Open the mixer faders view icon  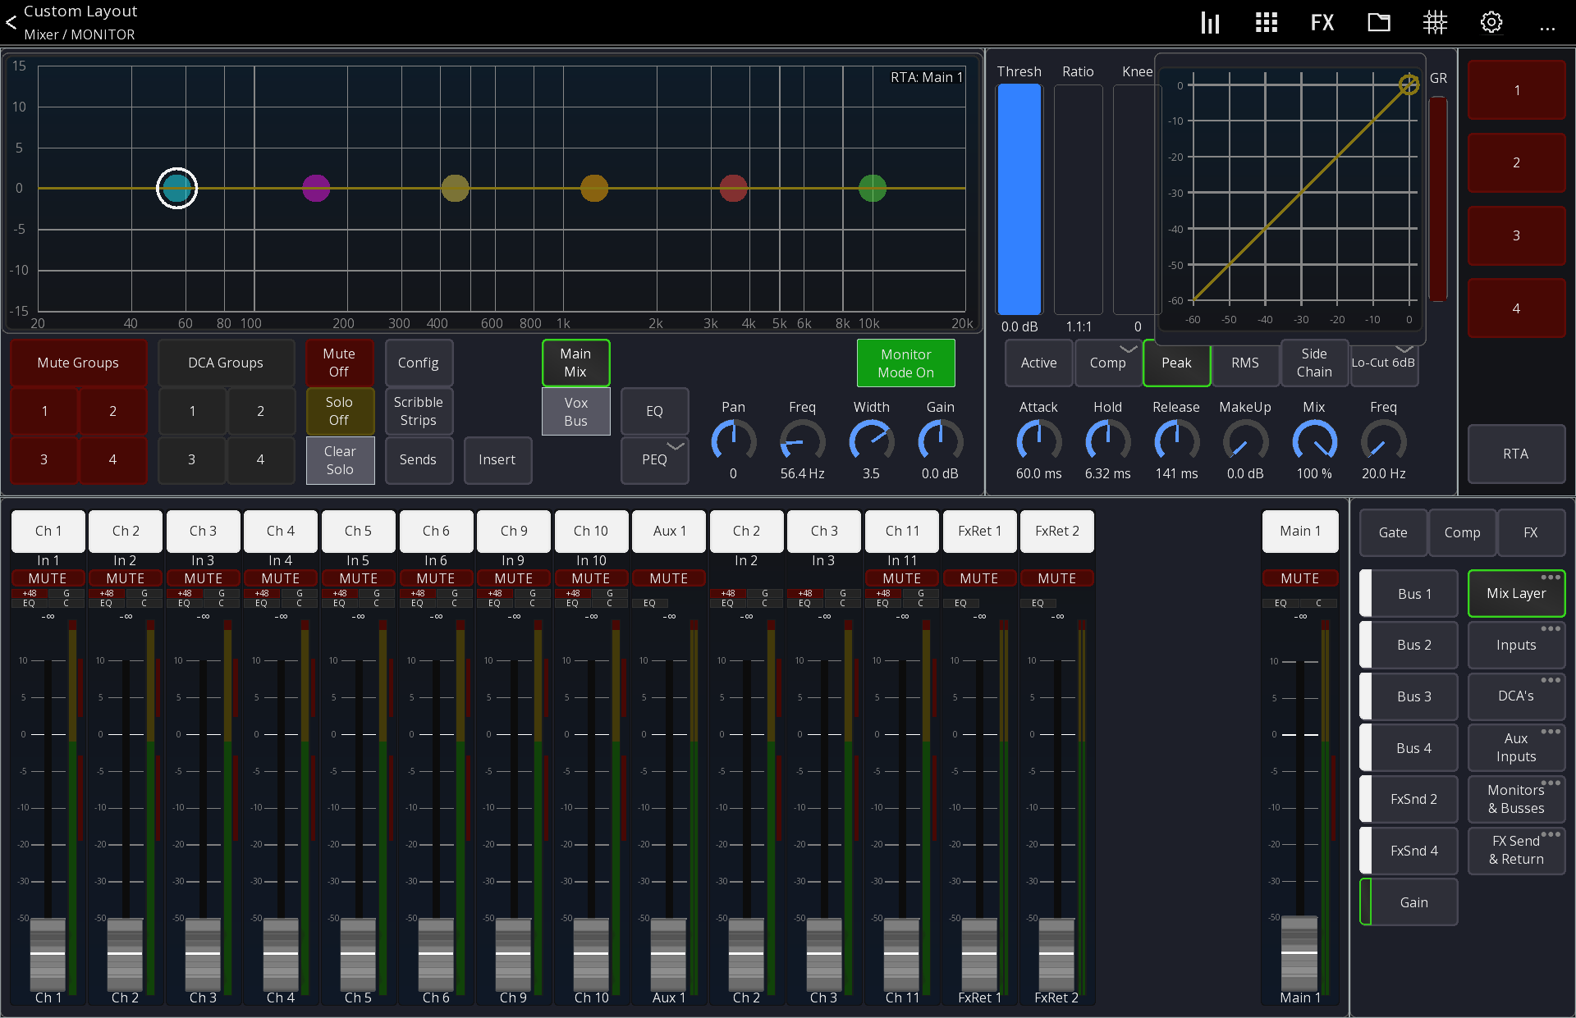pyautogui.click(x=1210, y=22)
